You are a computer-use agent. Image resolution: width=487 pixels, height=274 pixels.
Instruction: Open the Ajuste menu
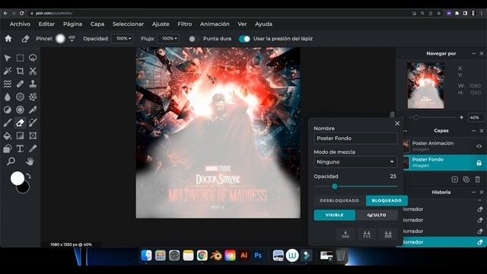pyautogui.click(x=161, y=24)
